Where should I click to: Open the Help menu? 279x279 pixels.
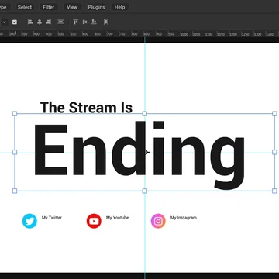119,7
